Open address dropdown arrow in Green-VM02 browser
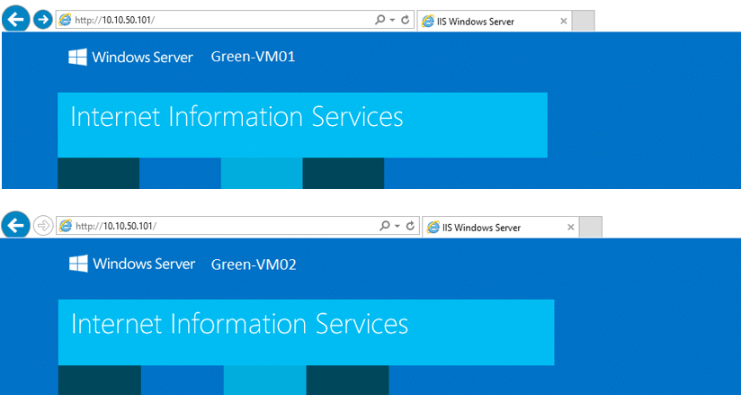This screenshot has width=741, height=395. tap(397, 227)
